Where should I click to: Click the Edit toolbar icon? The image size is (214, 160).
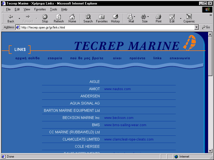pyautogui.click(x=172, y=18)
